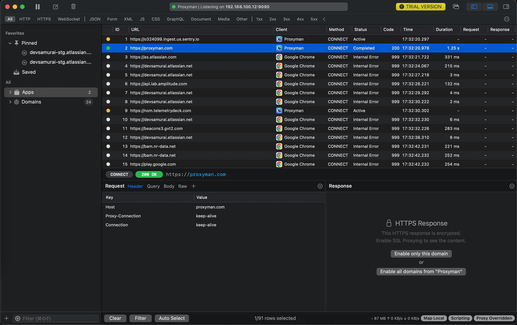
Task: Filter by WebSocket protocol
Action: (69, 19)
